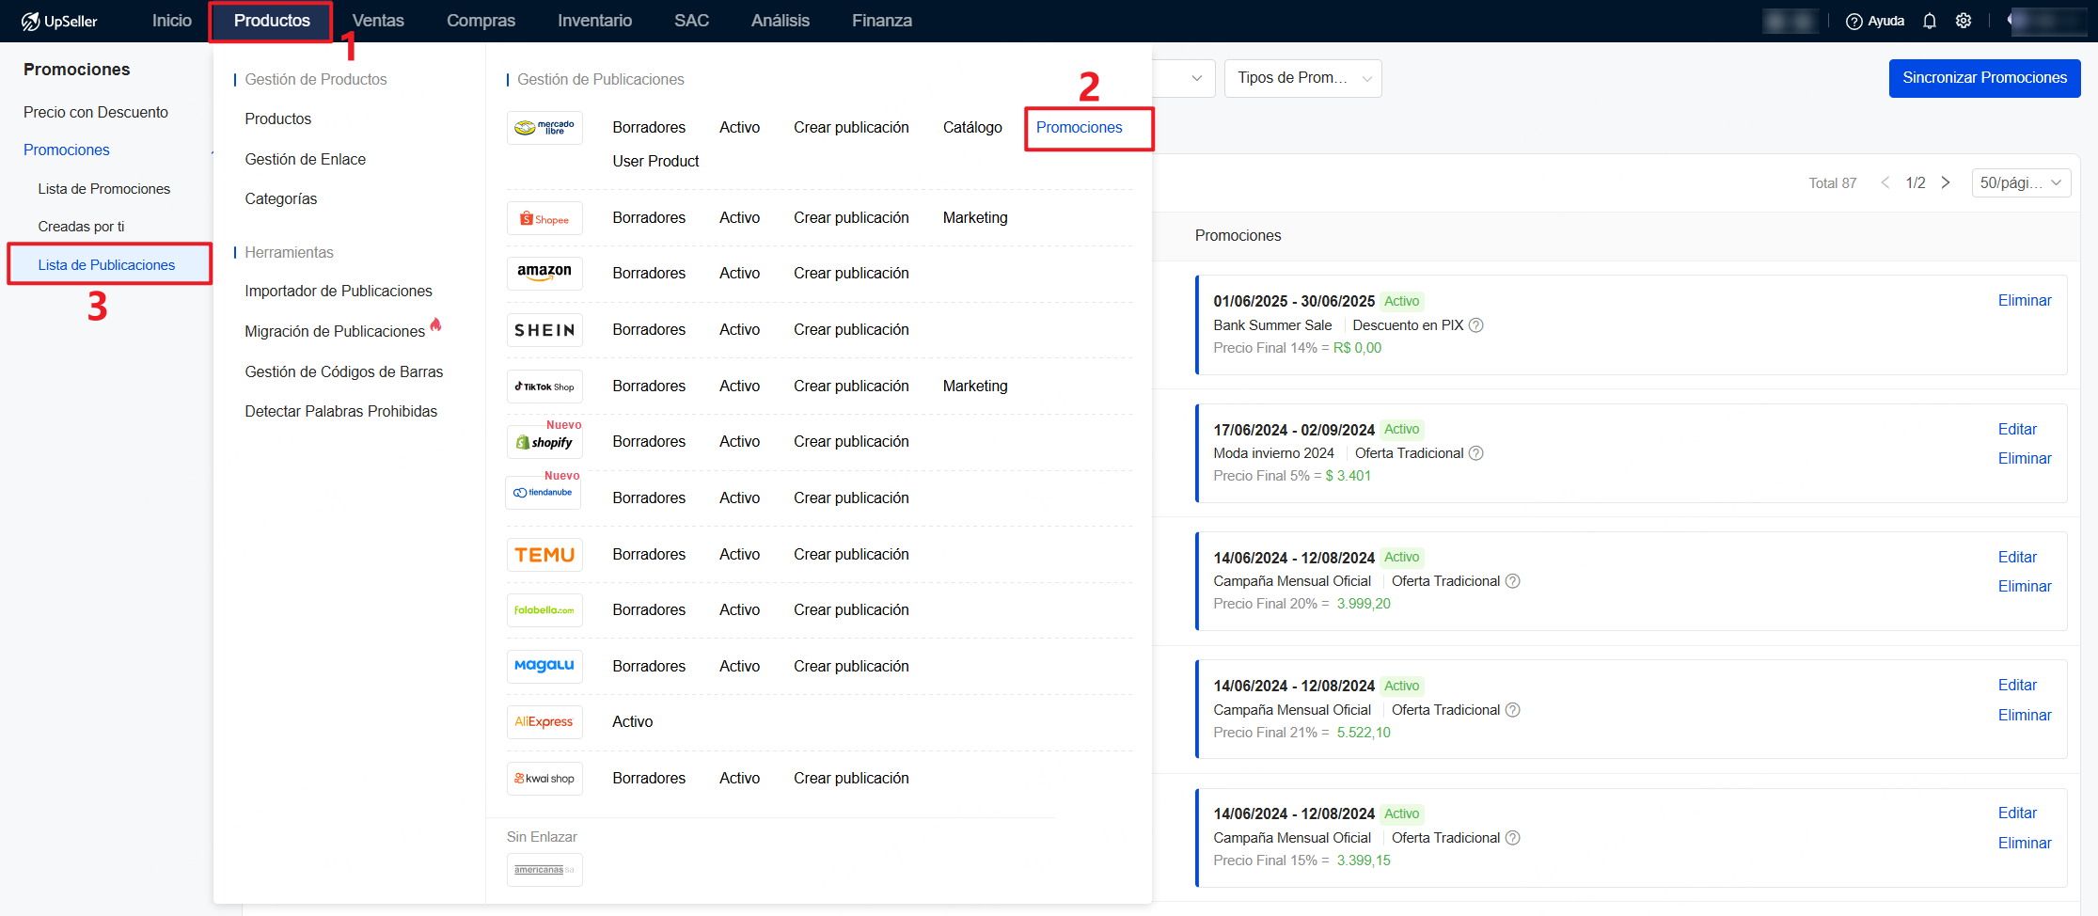
Task: Click the Shopify marketplace logo
Action: coord(544,442)
